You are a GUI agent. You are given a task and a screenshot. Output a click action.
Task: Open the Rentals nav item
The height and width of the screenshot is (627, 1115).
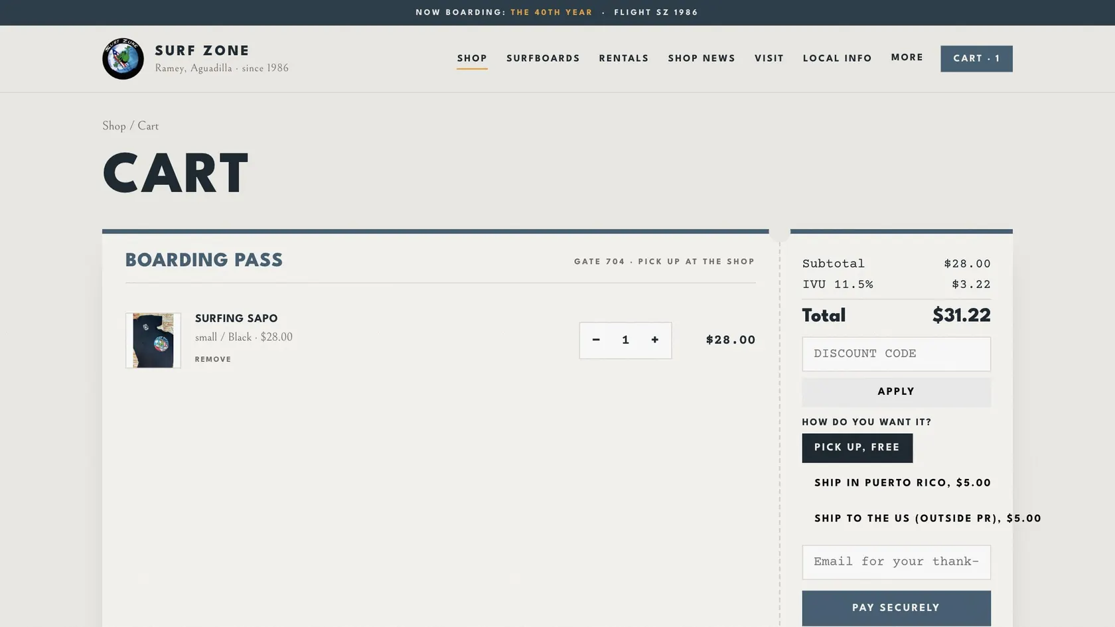624,58
